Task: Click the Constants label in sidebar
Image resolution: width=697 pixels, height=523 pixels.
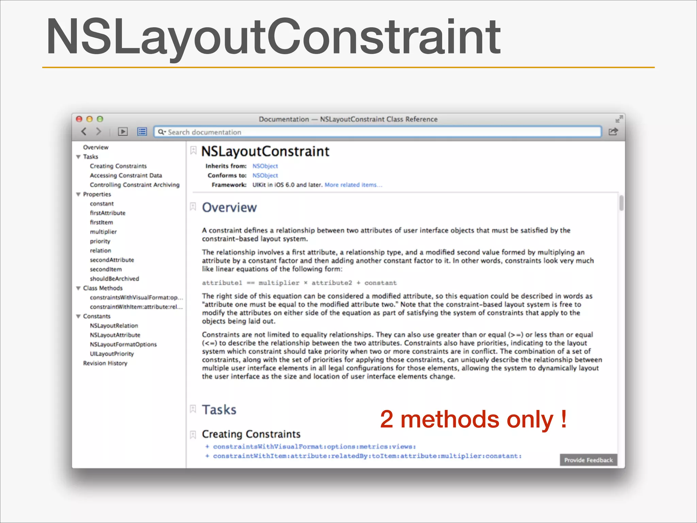Action: [x=97, y=316]
